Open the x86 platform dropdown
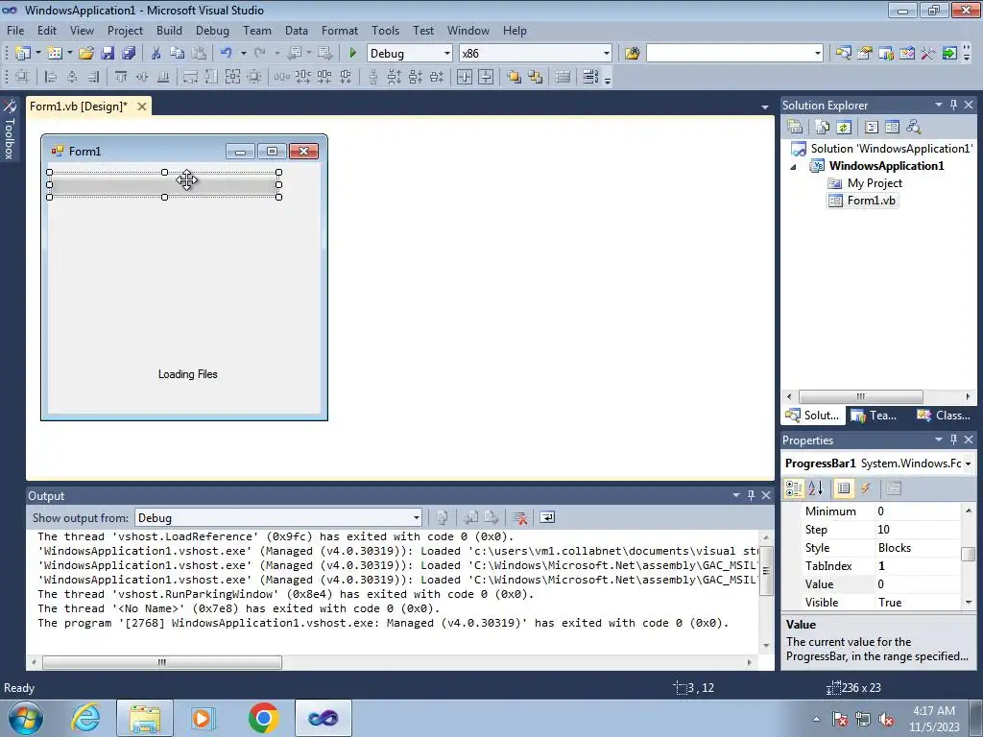 tap(607, 54)
